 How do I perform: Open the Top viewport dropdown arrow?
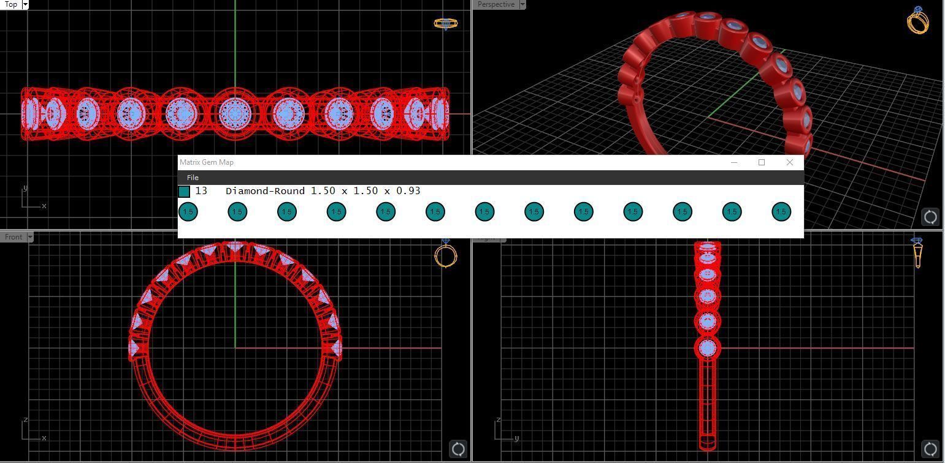(x=25, y=4)
